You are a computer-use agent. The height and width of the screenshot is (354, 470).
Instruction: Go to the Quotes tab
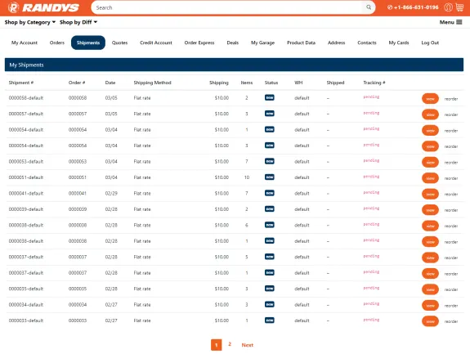[119, 43]
